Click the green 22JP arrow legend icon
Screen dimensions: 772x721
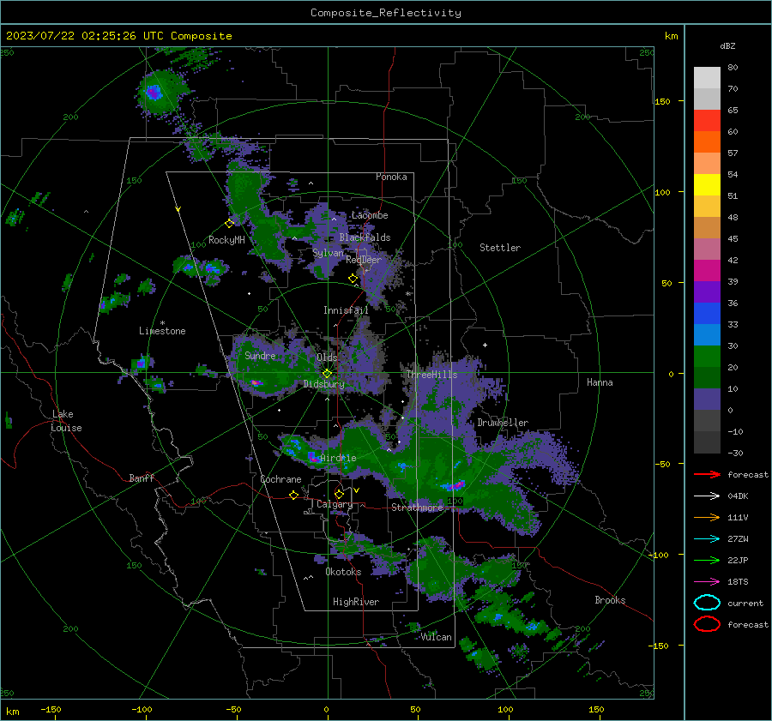707,560
